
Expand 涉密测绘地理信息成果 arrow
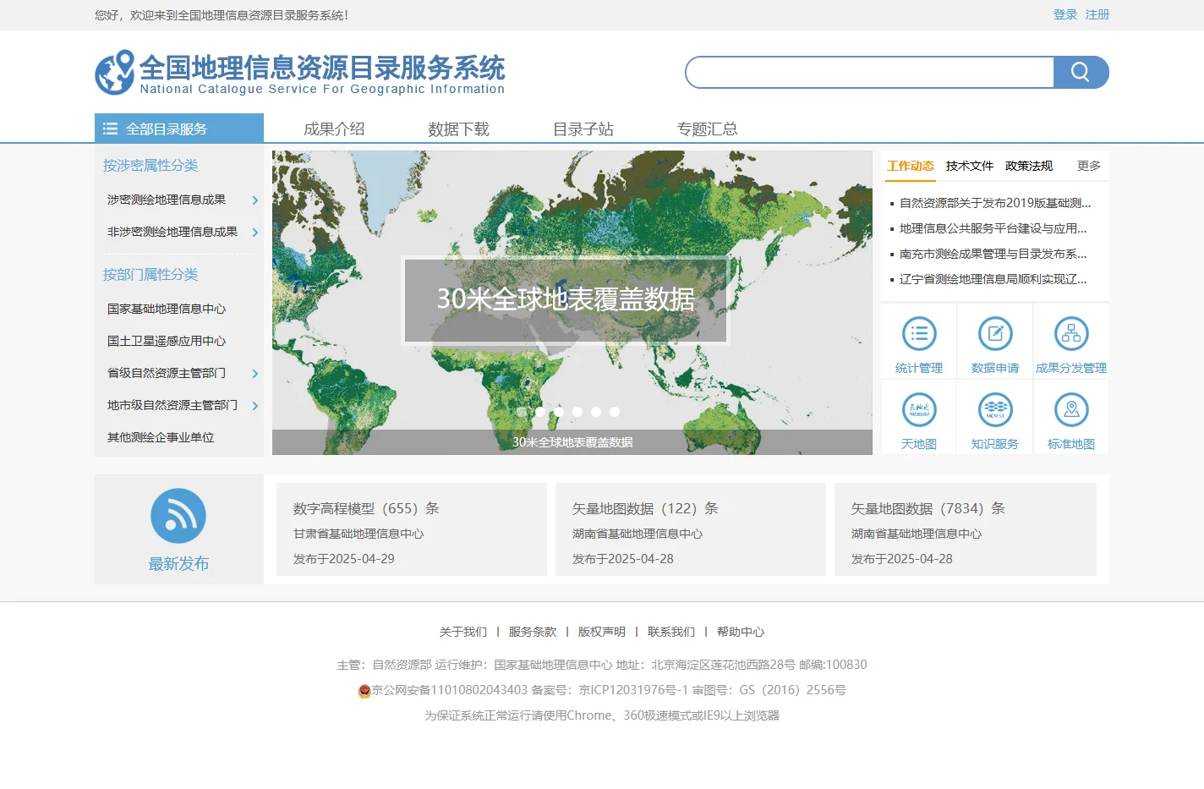[255, 200]
